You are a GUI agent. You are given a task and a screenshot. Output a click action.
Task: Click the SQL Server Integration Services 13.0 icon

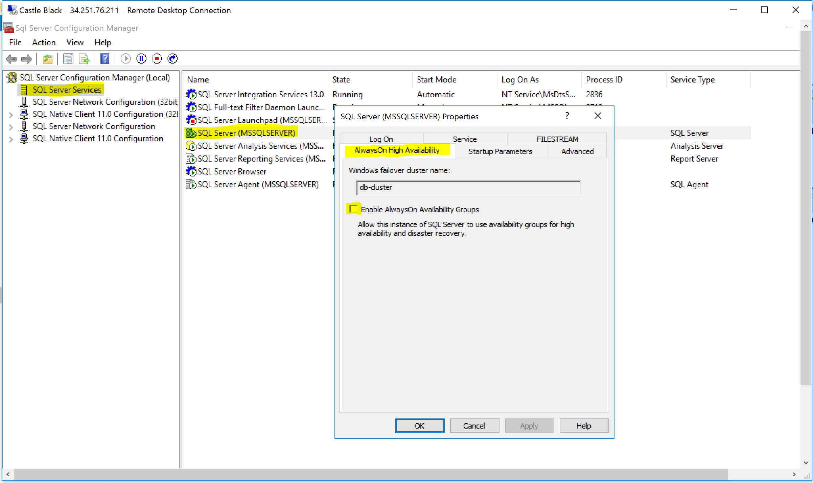[191, 94]
